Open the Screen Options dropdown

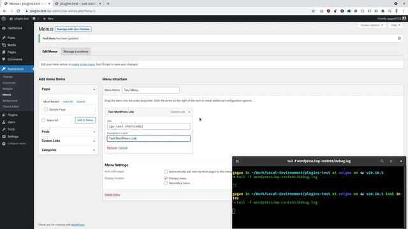point(372,25)
